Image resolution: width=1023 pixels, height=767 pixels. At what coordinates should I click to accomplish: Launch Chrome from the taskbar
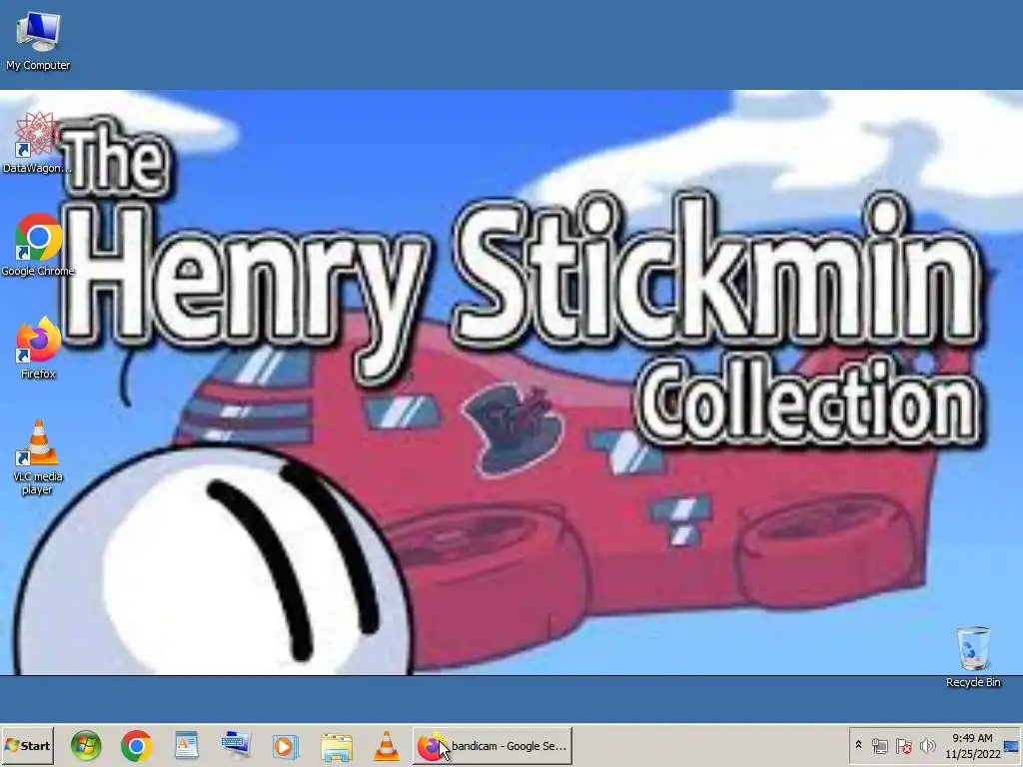pos(136,746)
